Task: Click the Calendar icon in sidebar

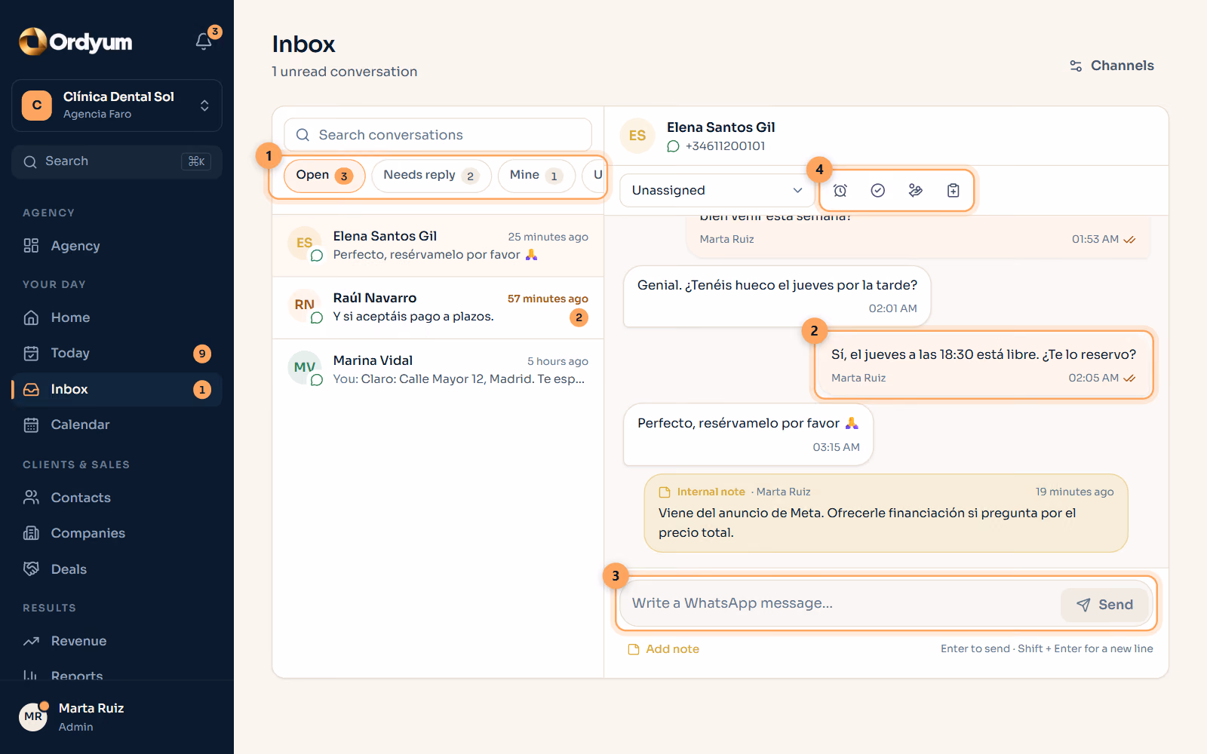Action: point(31,425)
